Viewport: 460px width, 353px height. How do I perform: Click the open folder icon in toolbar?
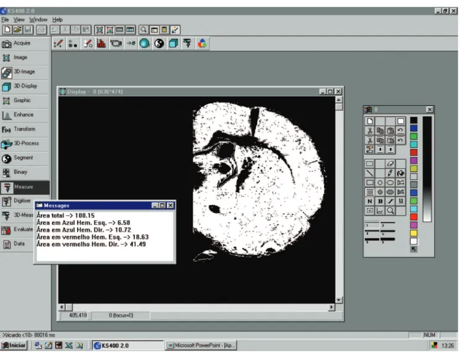coord(17,30)
